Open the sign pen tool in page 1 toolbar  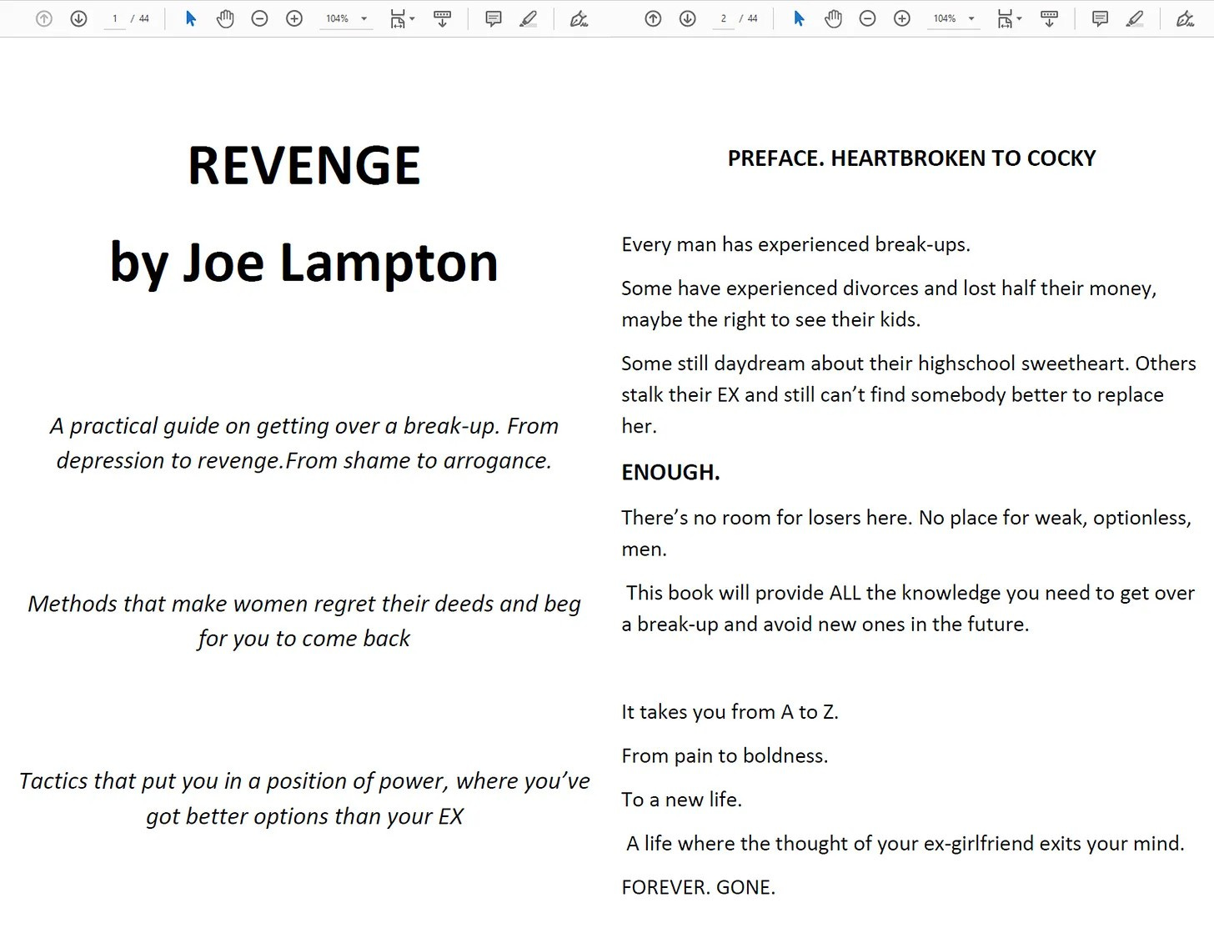click(579, 18)
